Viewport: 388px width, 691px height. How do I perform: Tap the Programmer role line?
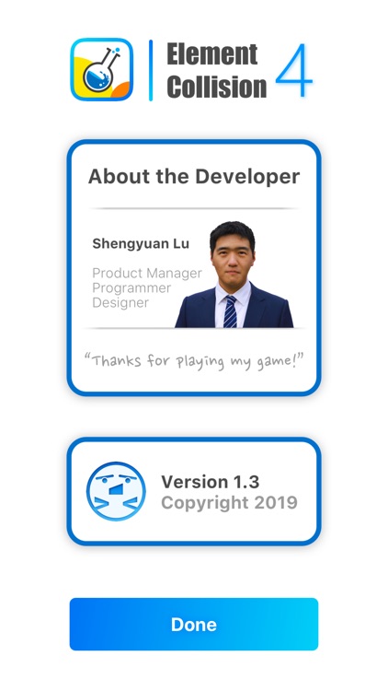point(131,287)
